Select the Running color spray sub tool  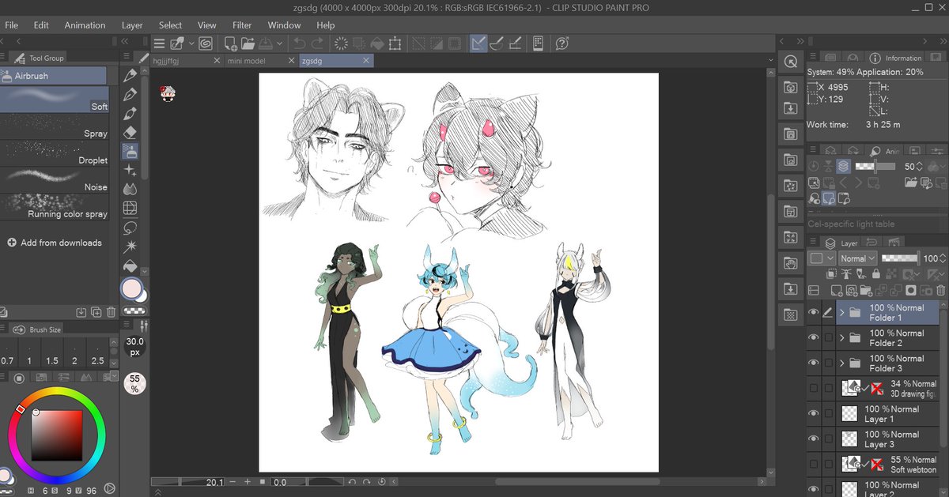[54, 208]
